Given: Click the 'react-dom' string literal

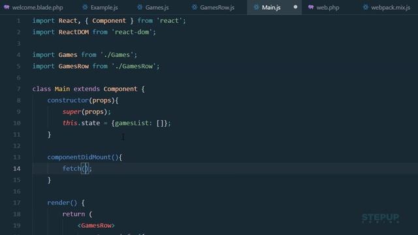Looking at the screenshot, I should tap(132, 32).
